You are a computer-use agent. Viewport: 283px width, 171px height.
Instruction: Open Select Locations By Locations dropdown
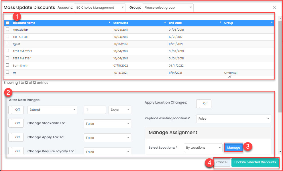pyautogui.click(x=203, y=148)
